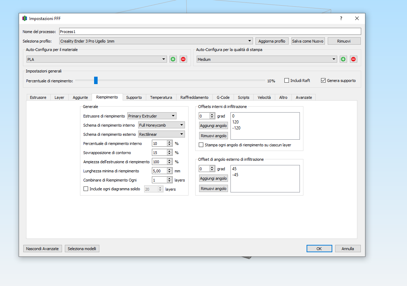Screen dimensions: 407x286
Task: Click the fill percentage slider handle
Action: point(95,81)
